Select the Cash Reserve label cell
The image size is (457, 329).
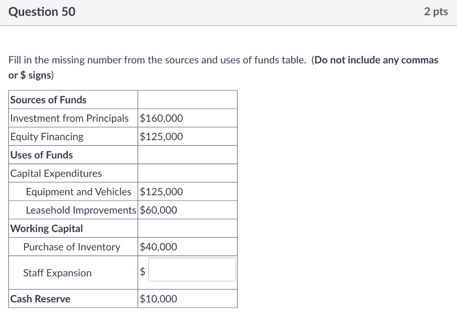pos(39,299)
